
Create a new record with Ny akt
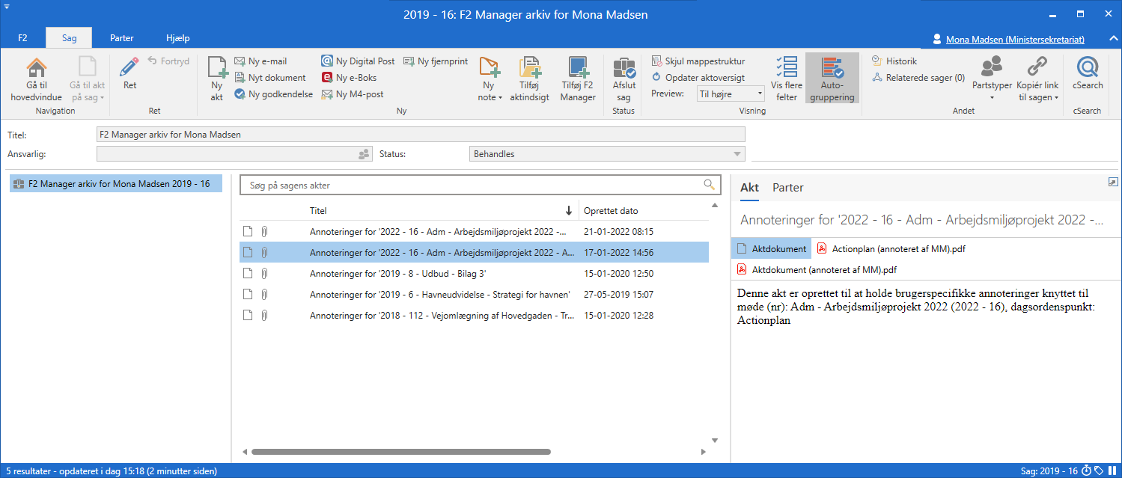[217, 79]
